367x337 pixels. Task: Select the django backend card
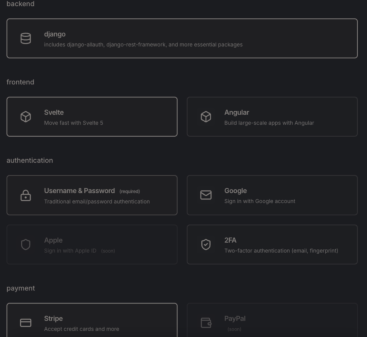[182, 38]
